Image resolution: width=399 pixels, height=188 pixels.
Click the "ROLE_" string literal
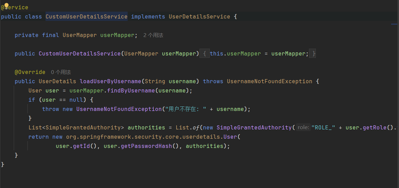tap(323, 128)
